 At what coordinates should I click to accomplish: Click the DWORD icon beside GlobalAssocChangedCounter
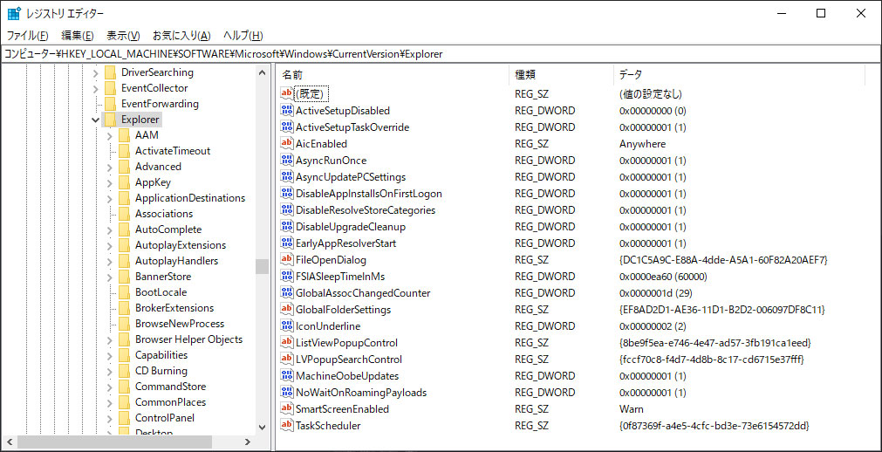pos(287,292)
